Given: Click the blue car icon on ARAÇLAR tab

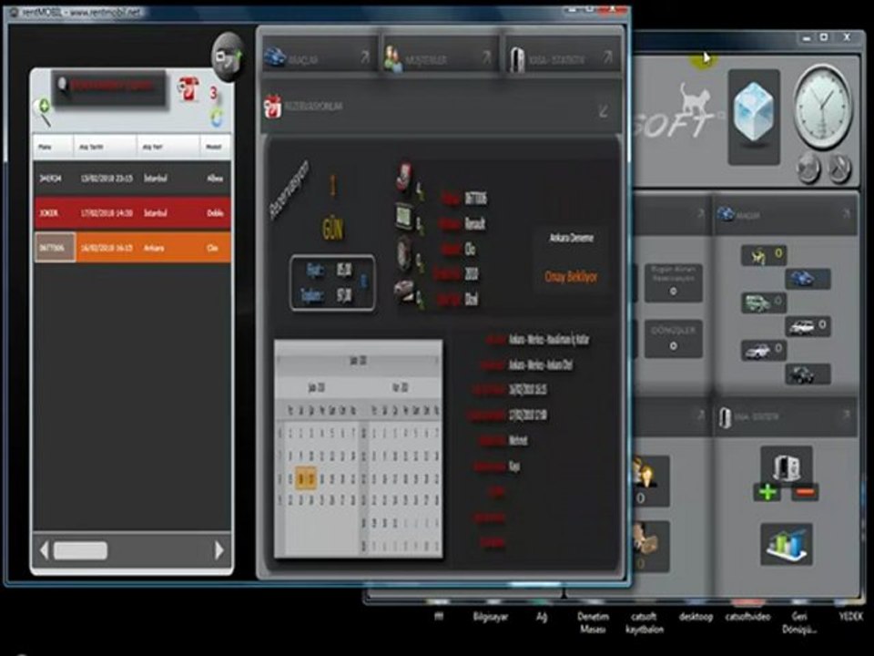Looking at the screenshot, I should point(275,56).
